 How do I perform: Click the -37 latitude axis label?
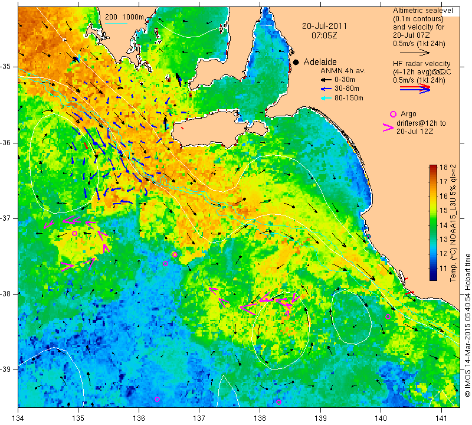8,218
